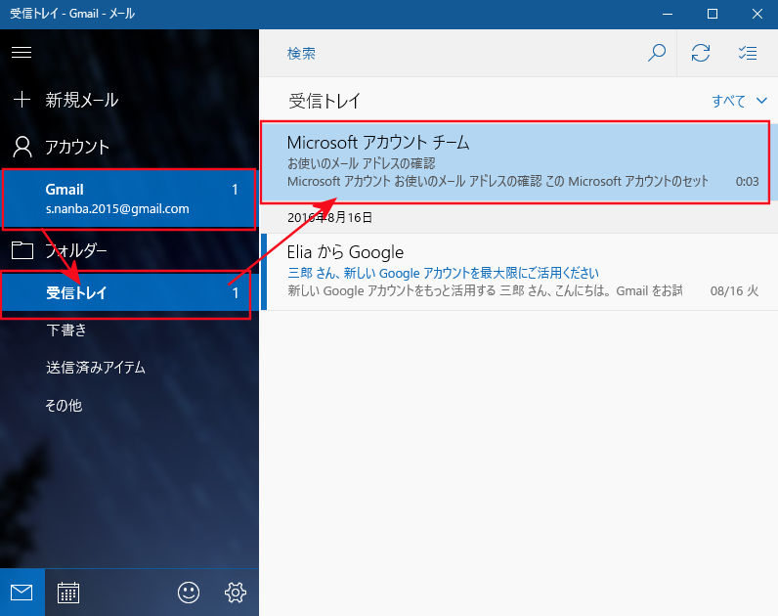Image resolution: width=778 pixels, height=616 pixels.
Task: Enter selection mode with checklist icon
Action: tap(748, 53)
